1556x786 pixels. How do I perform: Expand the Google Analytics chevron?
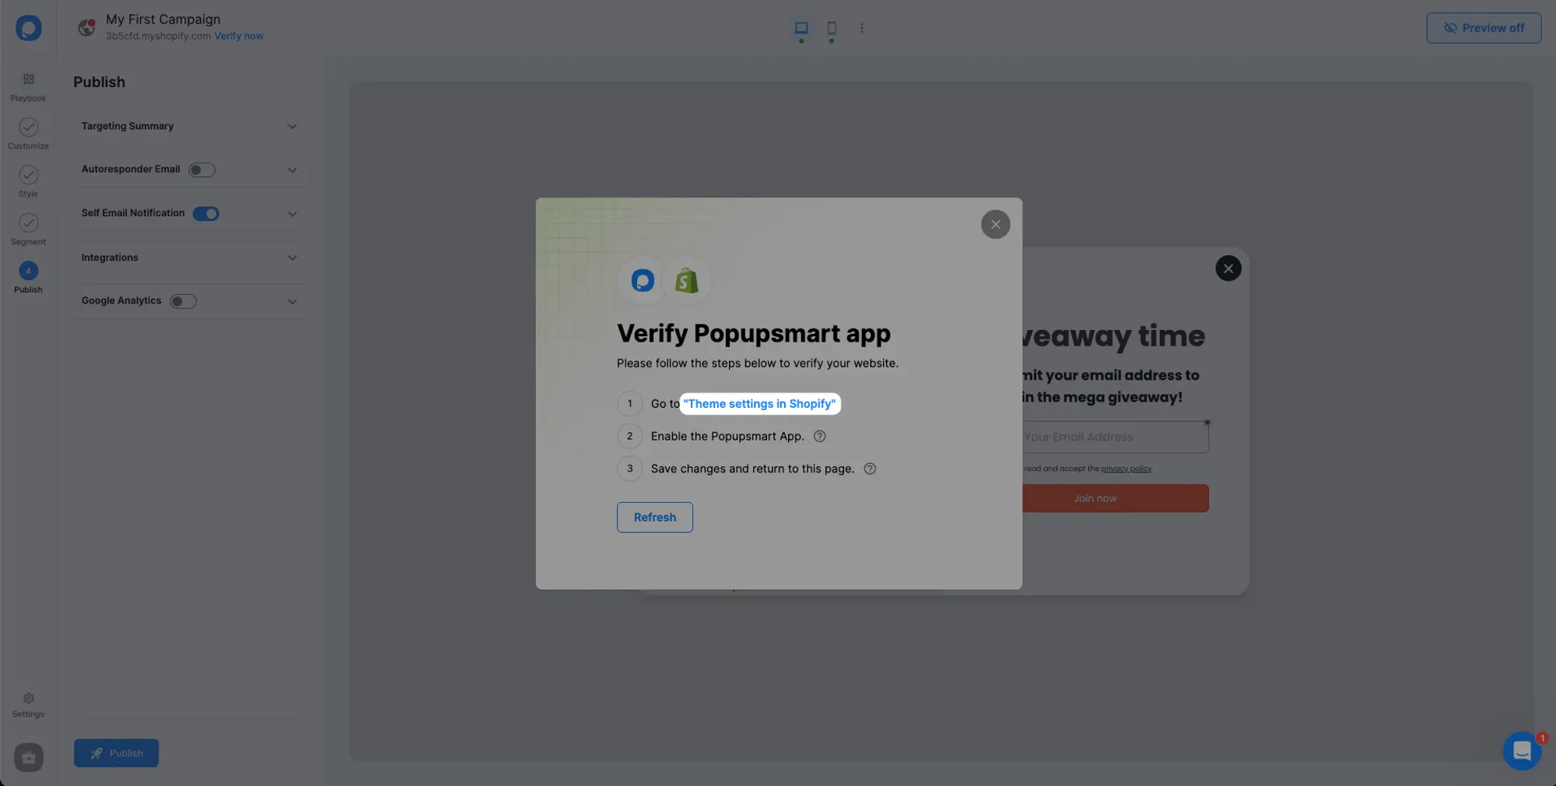pyautogui.click(x=292, y=302)
